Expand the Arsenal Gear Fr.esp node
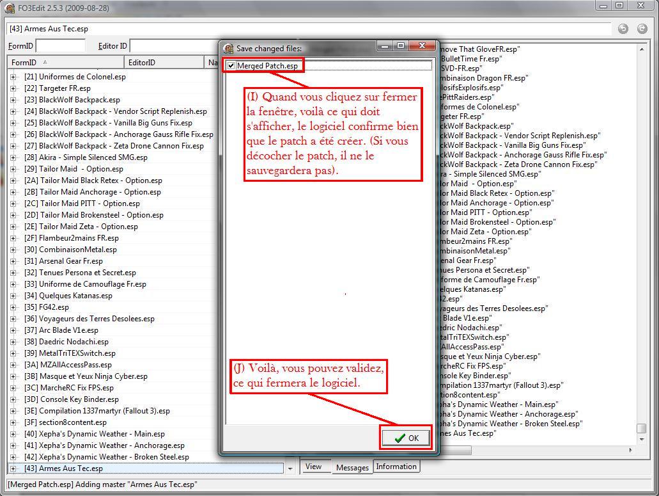 coord(13,261)
